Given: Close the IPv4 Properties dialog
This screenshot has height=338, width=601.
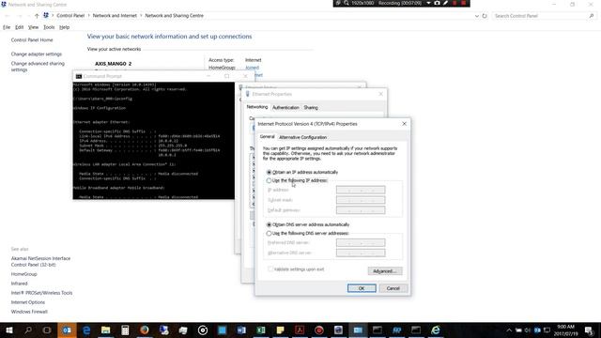Looking at the screenshot, I should coord(404,124).
